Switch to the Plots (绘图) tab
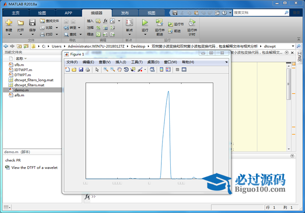 coord(42,13)
